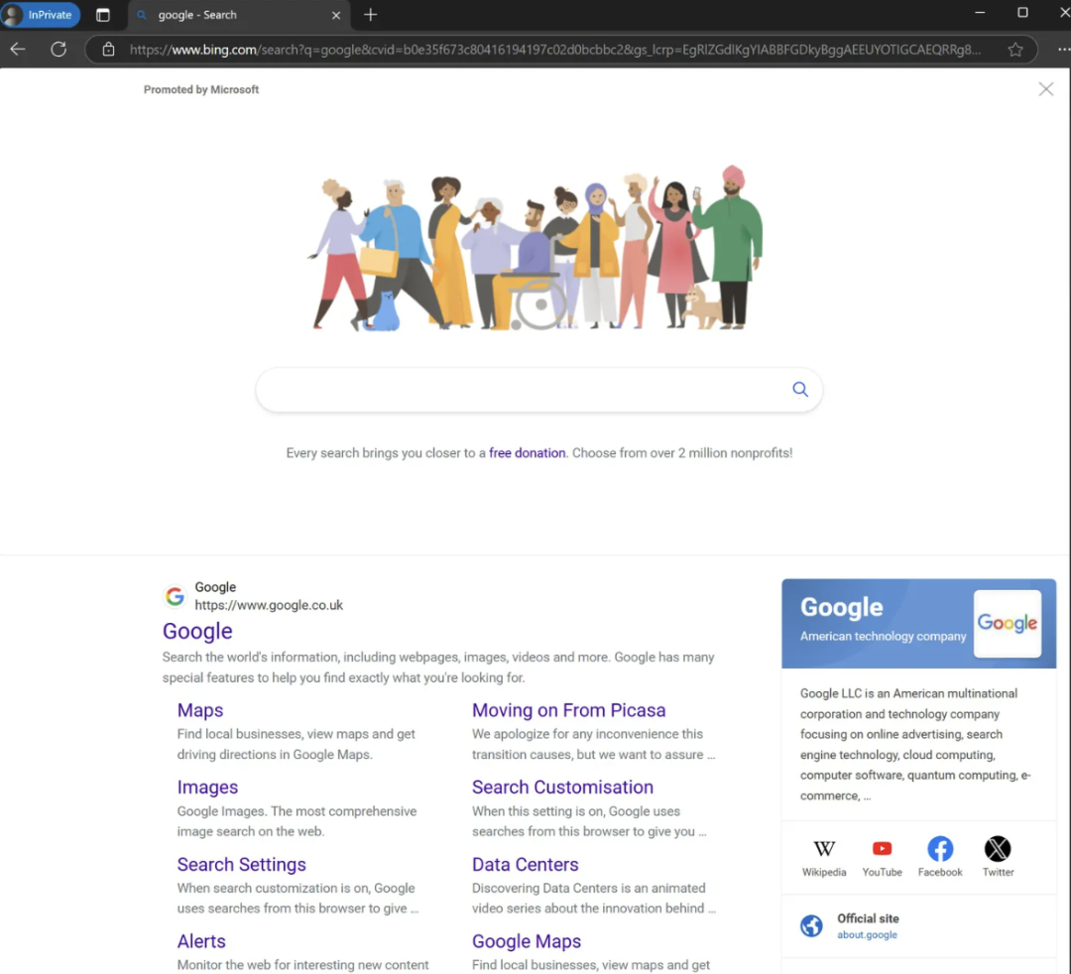
Task: Open the Search Customisation sitelink
Action: click(x=562, y=788)
